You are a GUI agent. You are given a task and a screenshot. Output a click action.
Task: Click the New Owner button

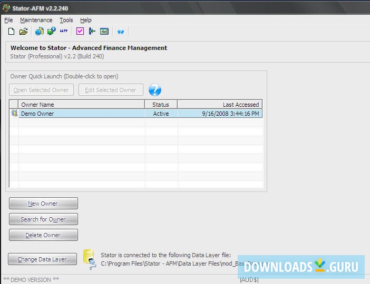43,204
